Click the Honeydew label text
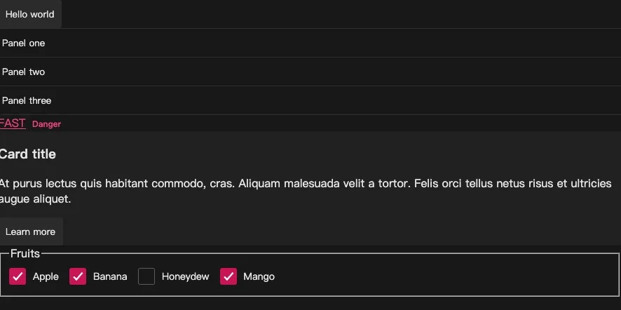 185,277
